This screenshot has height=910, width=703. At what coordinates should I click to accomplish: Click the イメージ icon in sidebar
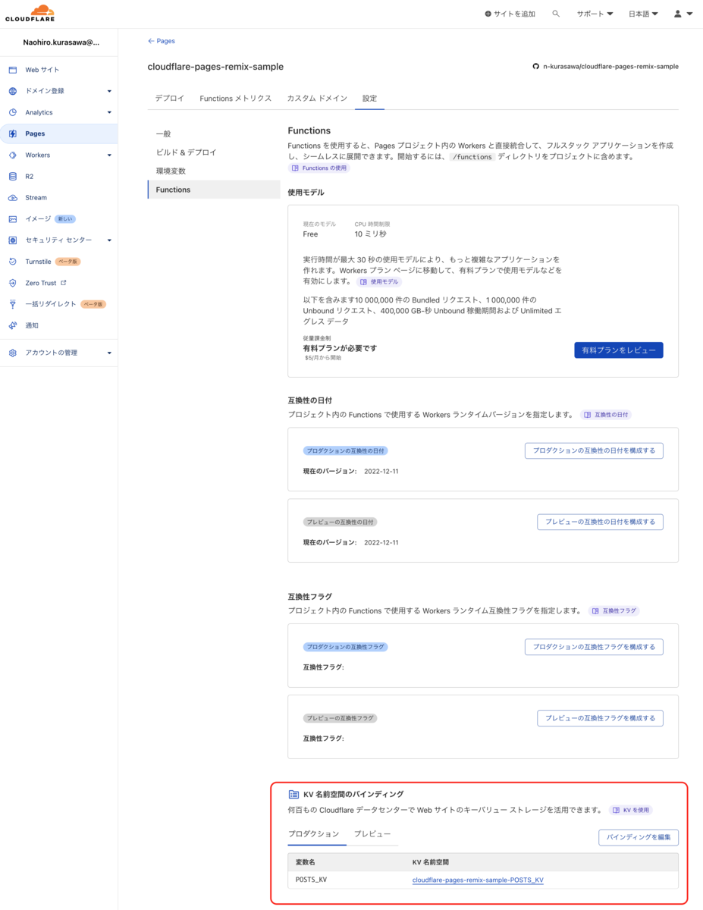tap(12, 218)
